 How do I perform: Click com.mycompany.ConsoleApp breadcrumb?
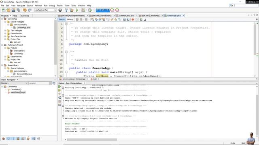74,79
